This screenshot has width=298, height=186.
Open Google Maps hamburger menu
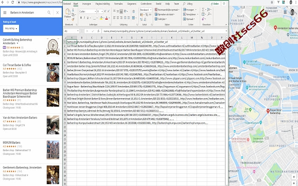click(x=5, y=13)
